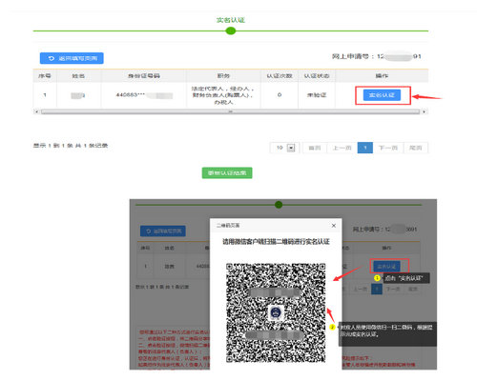
Task: Close the 二维码页面 dialog with X
Action: tap(334, 226)
